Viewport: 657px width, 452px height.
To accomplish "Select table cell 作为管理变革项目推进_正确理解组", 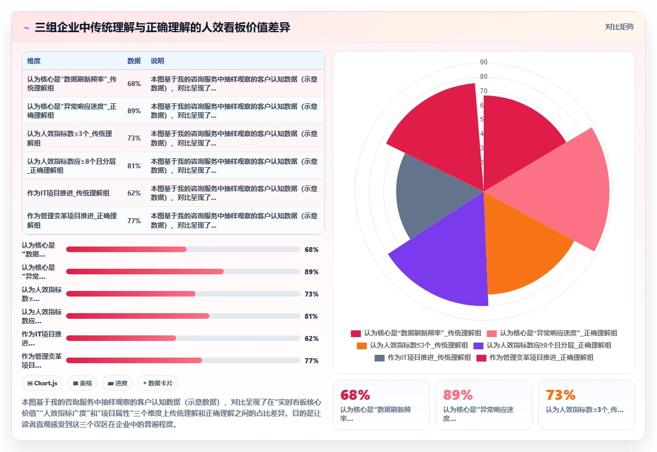I will pos(72,221).
